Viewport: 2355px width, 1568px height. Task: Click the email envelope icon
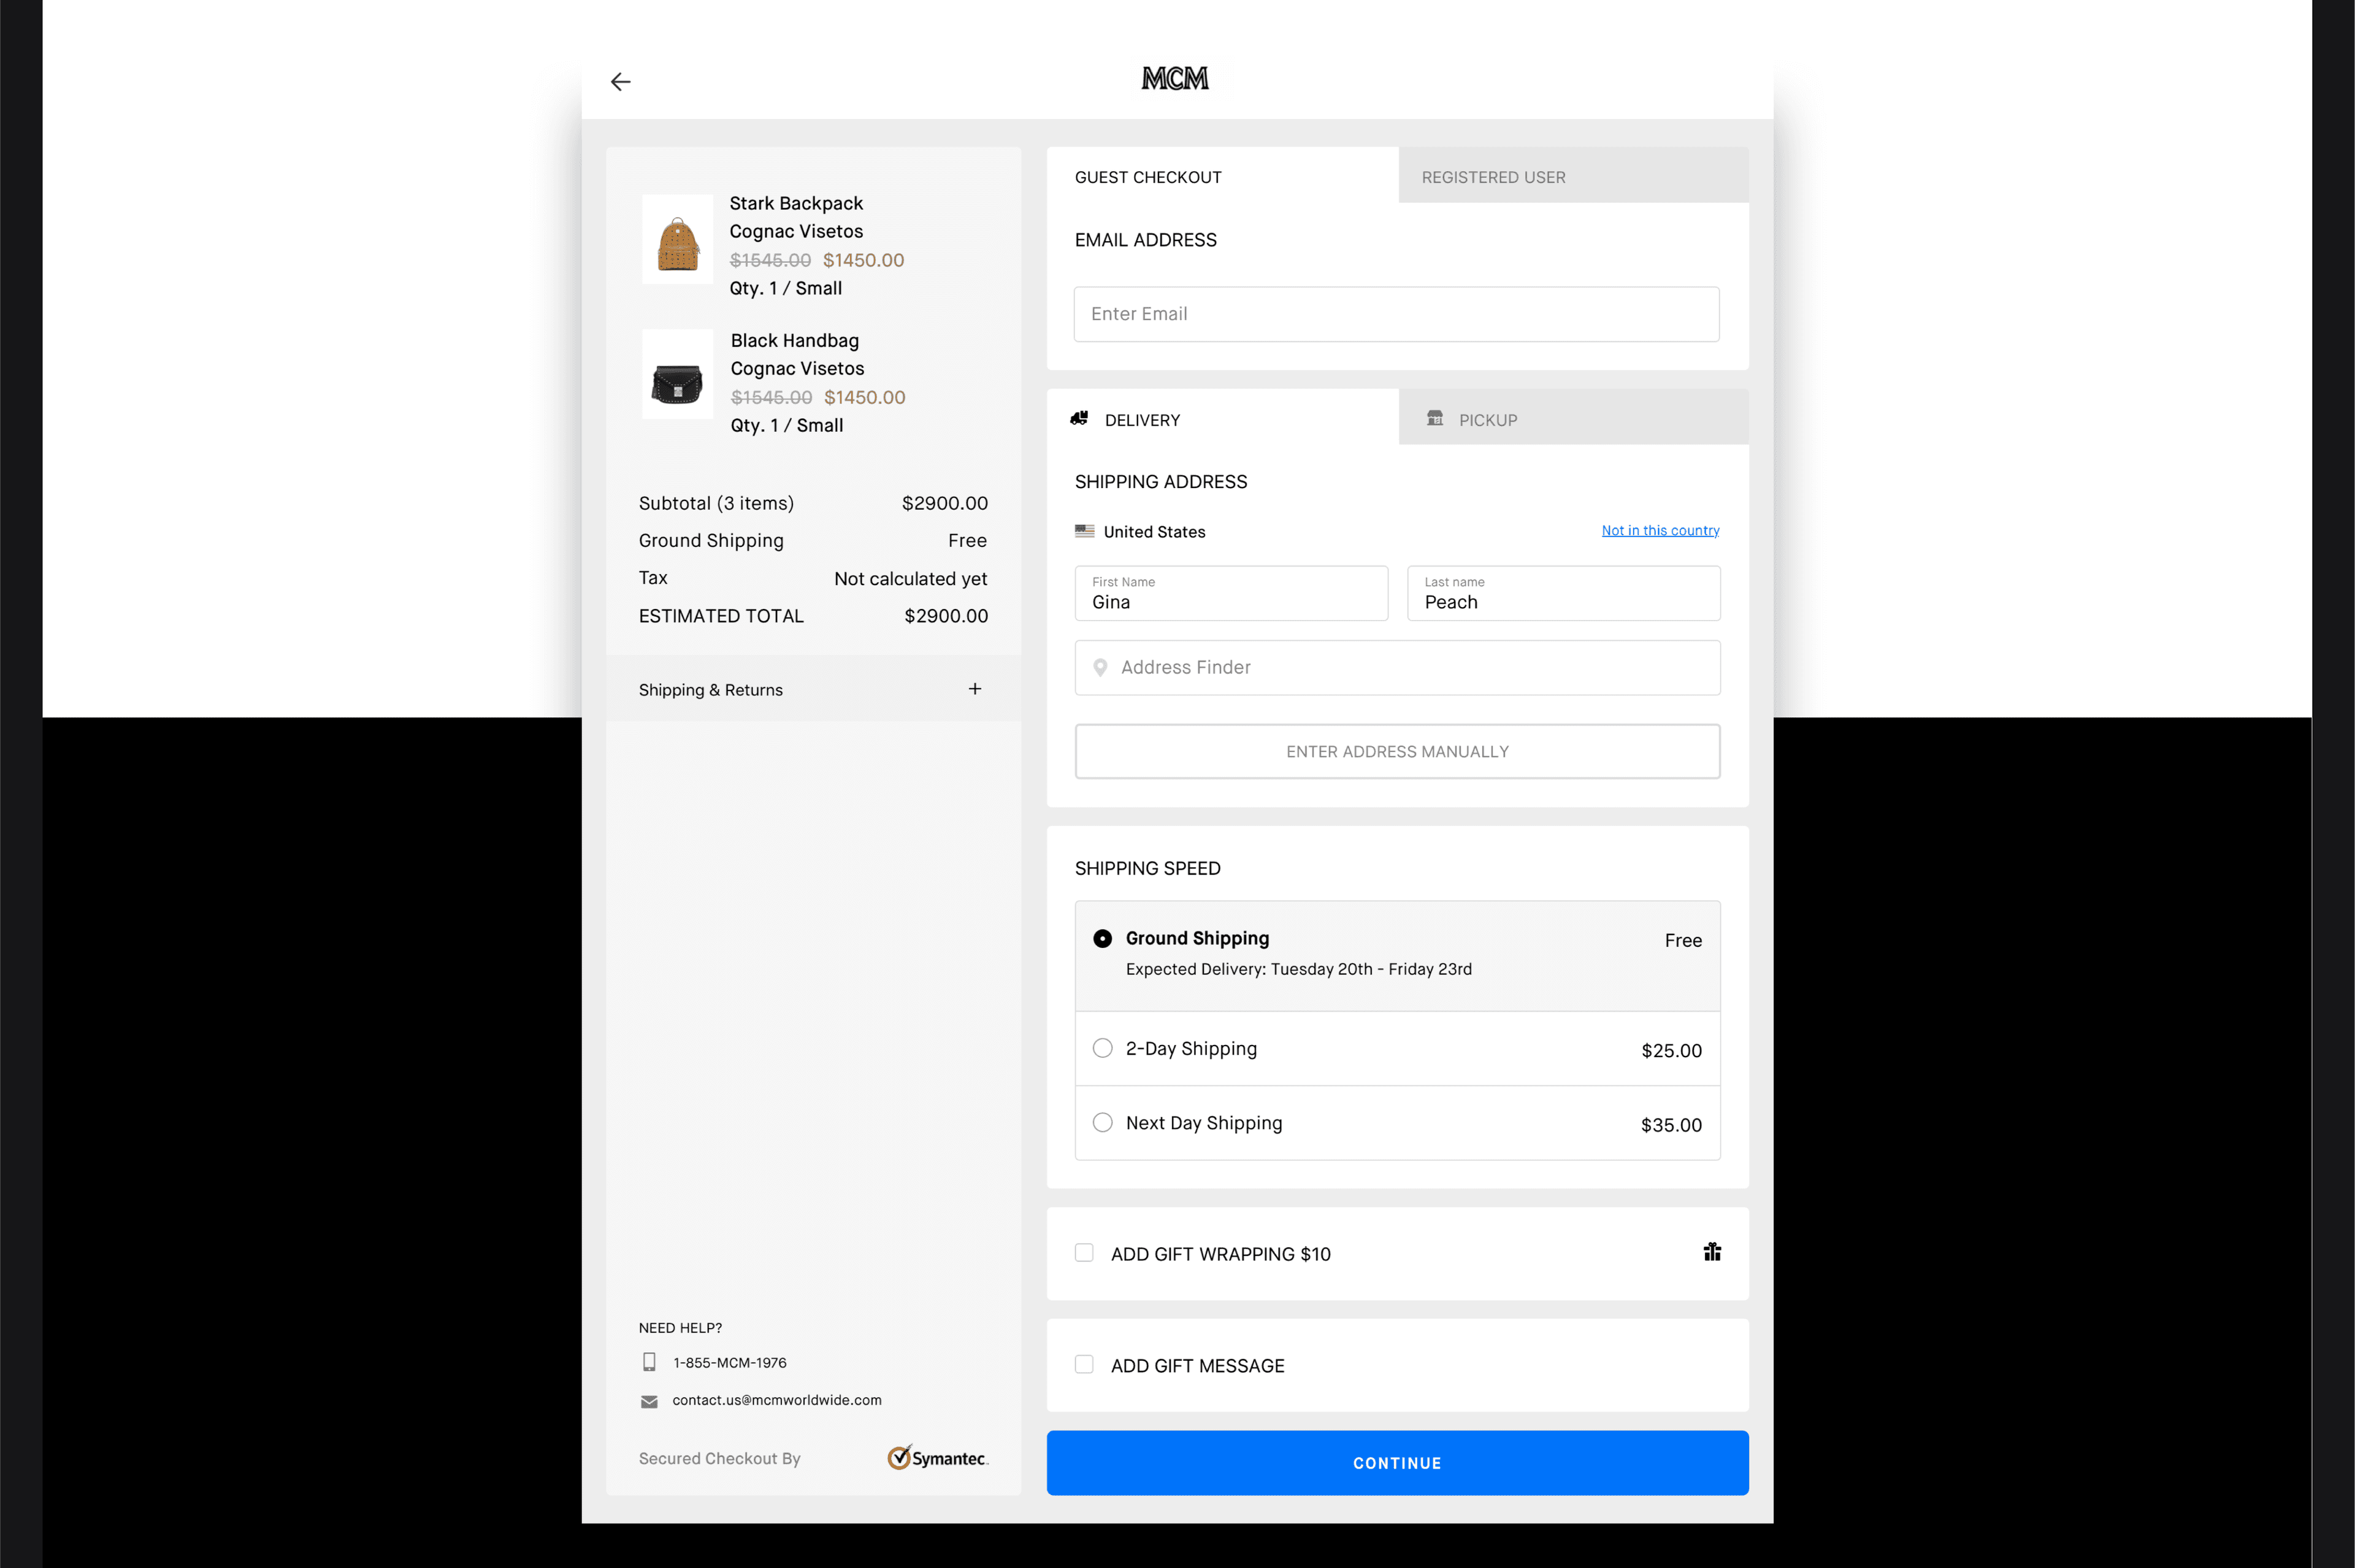[649, 1401]
